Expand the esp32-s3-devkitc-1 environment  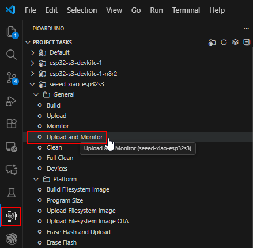33,63
